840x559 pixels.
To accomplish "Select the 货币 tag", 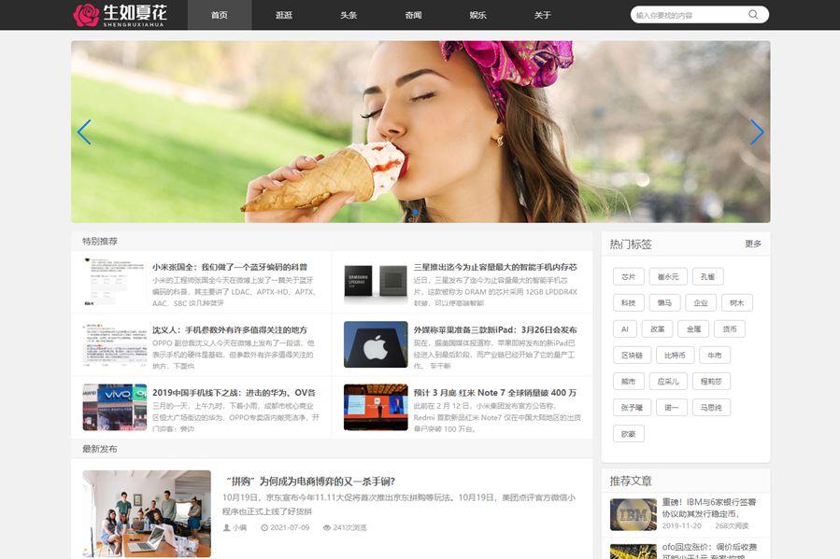I will [x=730, y=329].
